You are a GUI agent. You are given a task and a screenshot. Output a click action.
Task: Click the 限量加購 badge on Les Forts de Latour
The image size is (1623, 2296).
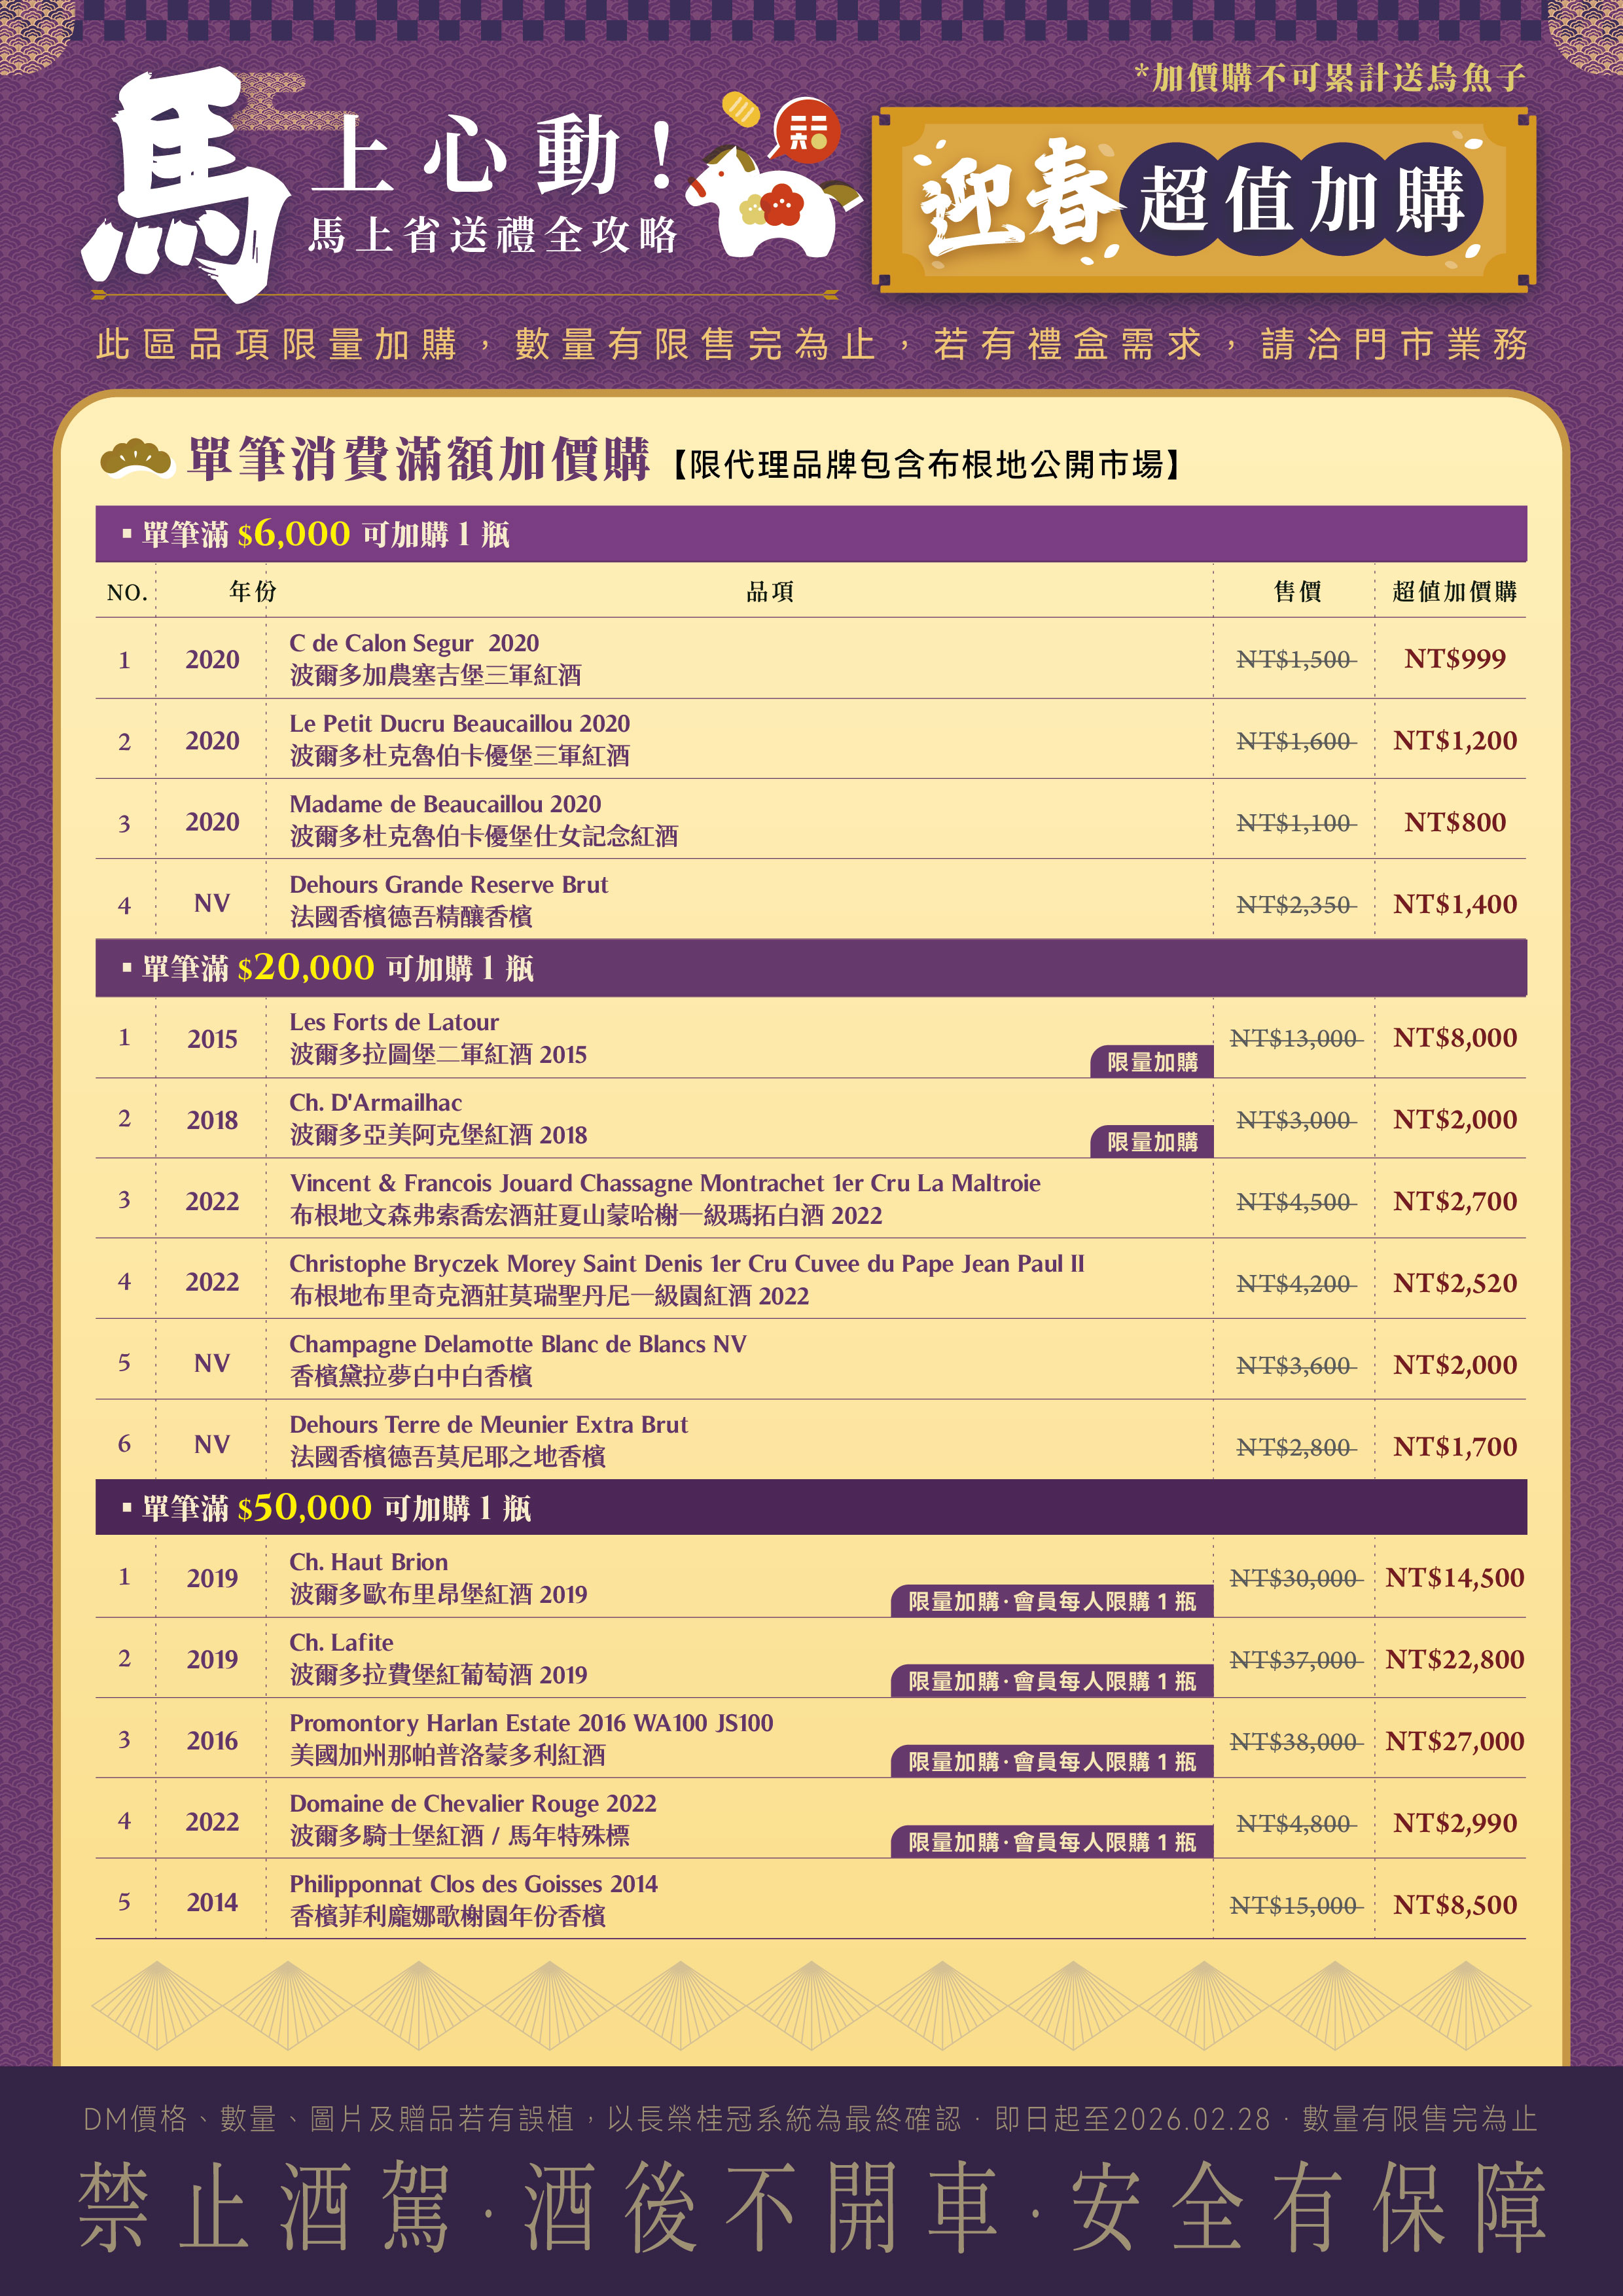tap(1151, 1062)
